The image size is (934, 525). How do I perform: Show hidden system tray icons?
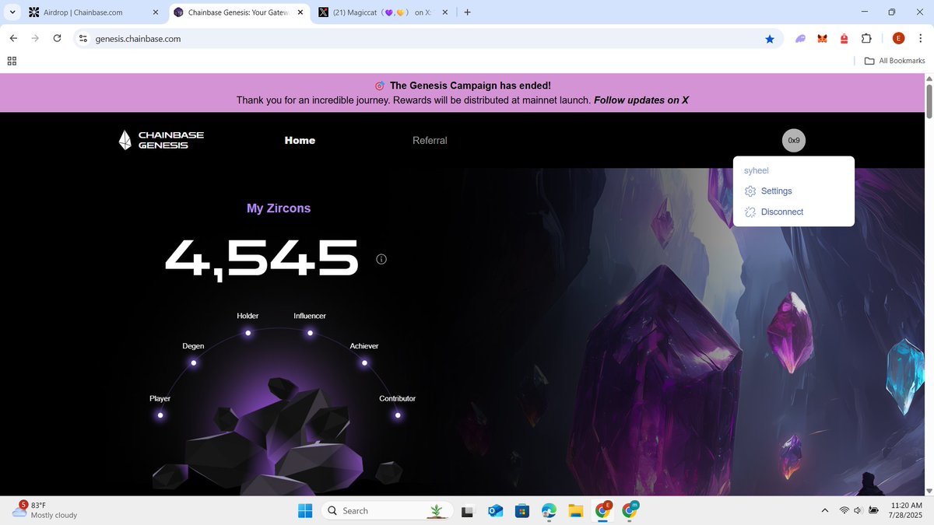(824, 511)
